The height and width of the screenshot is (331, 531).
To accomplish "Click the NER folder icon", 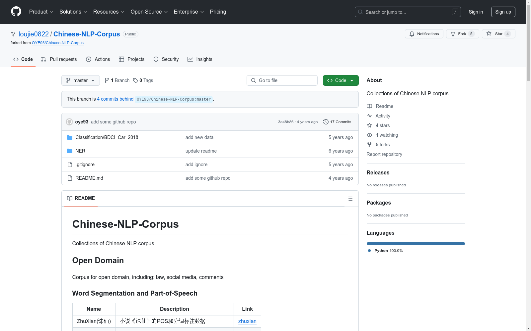I will pos(70,151).
